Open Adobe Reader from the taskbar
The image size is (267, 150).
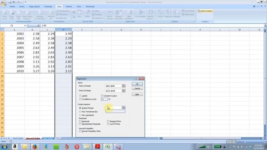(98, 147)
